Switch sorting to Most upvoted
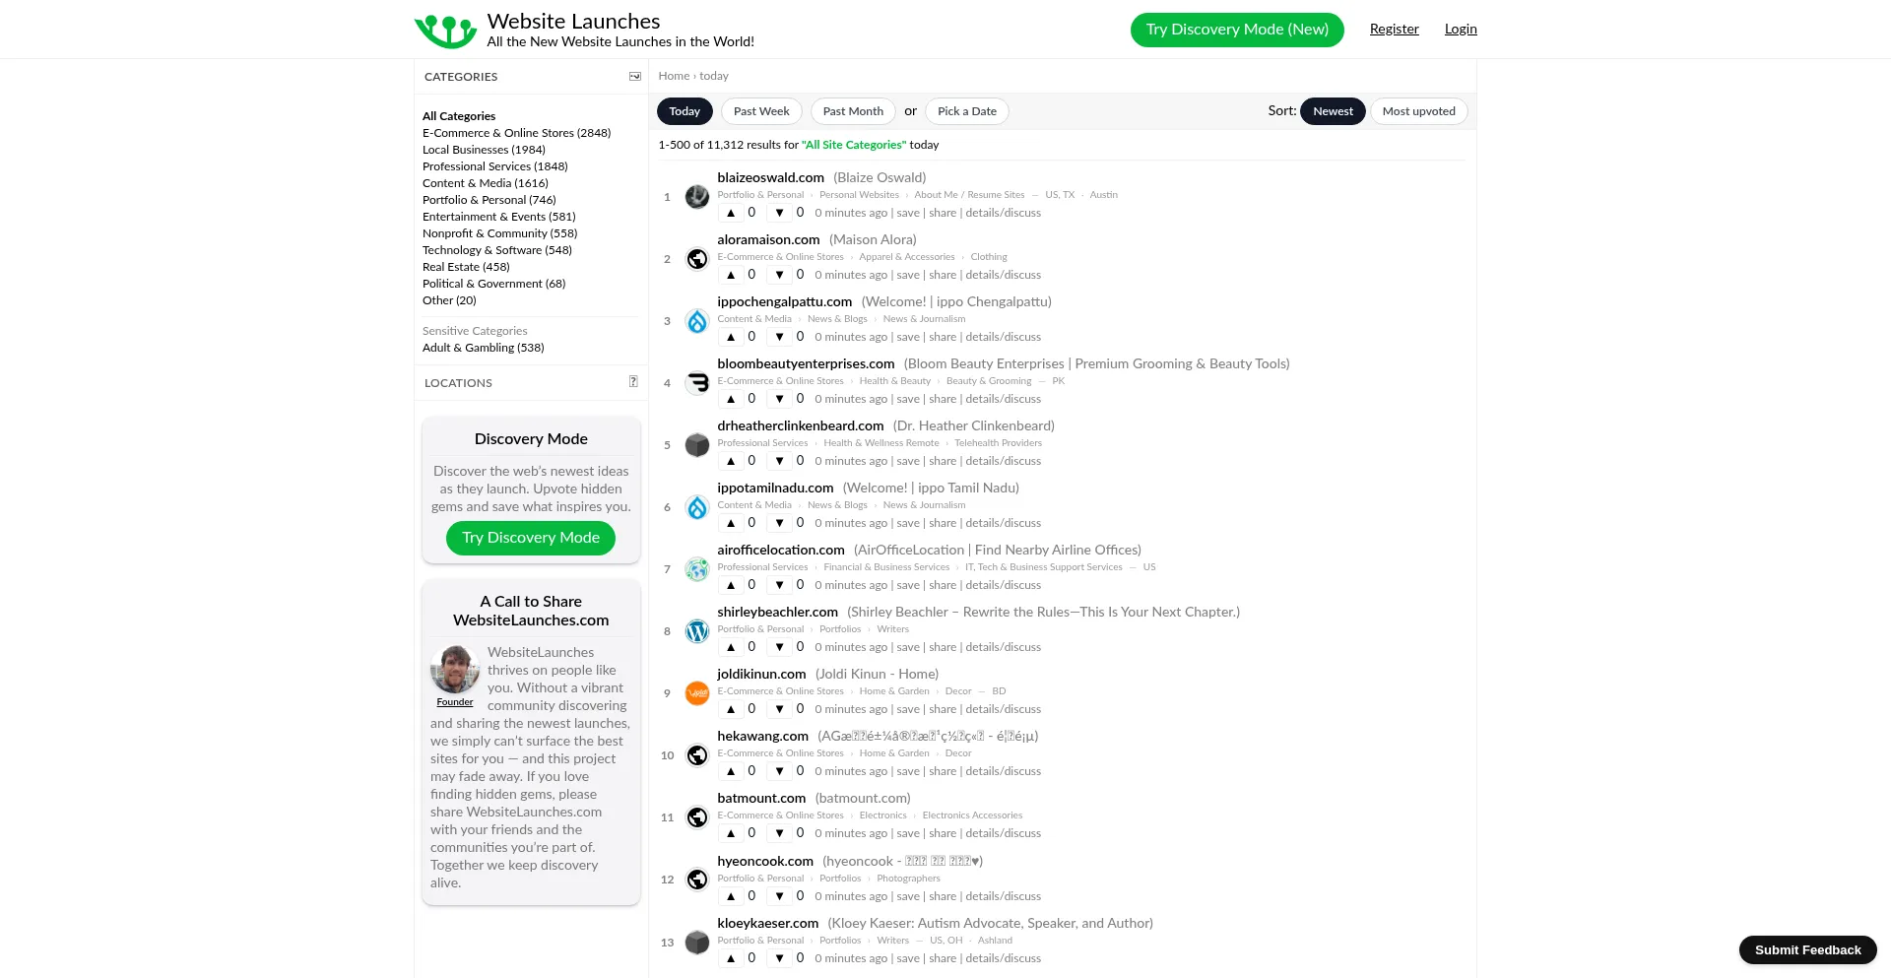This screenshot has height=978, width=1891. pos(1418,111)
